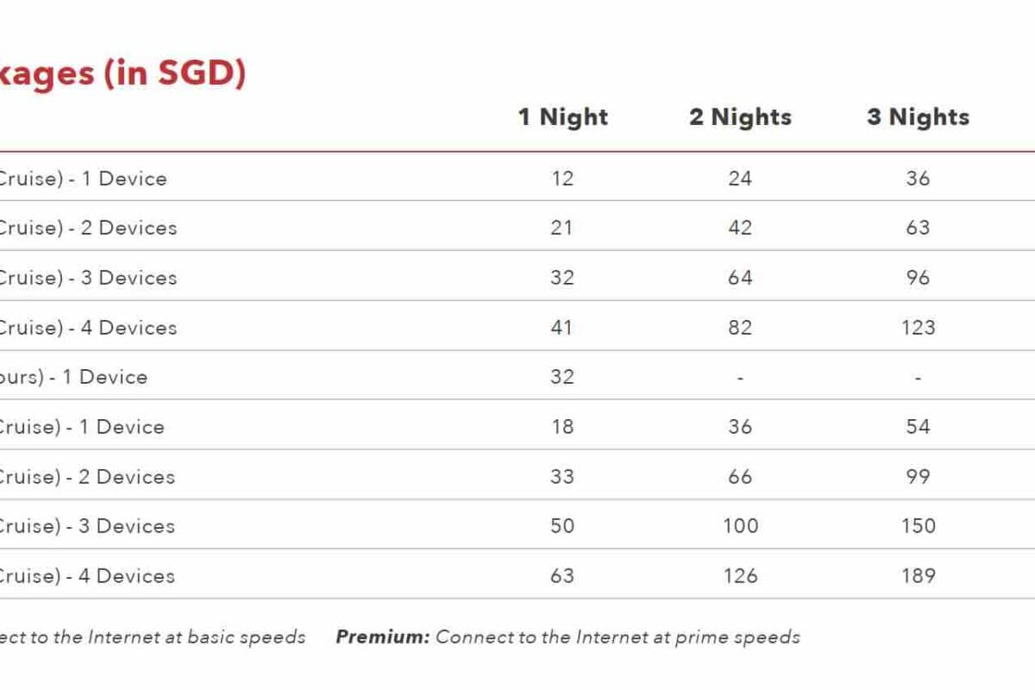Select the 123 value under 3 Nights
This screenshot has width=1035, height=690.
click(918, 328)
